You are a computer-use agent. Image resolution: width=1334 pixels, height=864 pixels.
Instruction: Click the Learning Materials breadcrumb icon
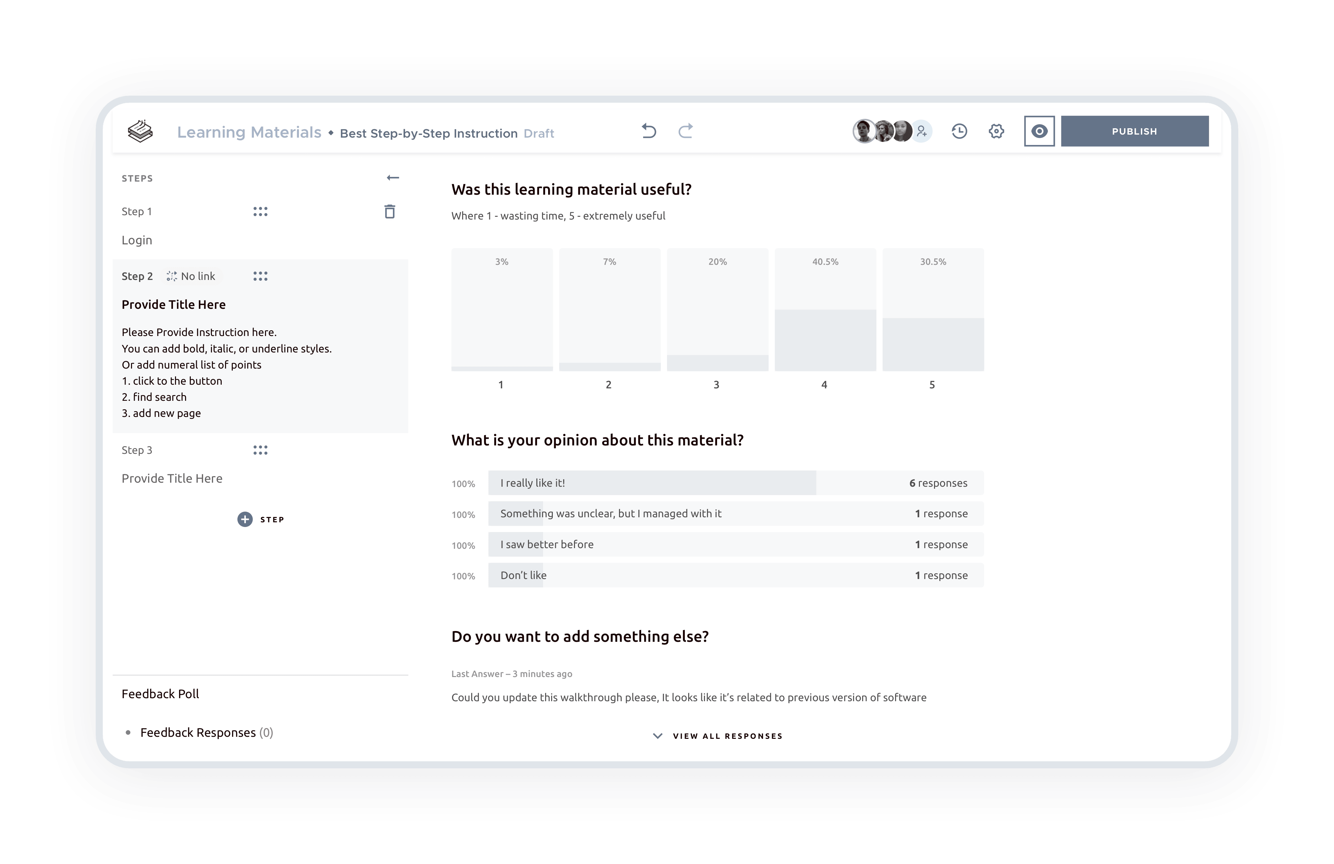(x=141, y=131)
